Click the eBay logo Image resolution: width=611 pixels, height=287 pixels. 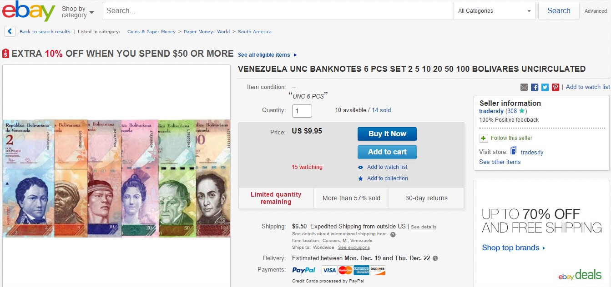tap(28, 11)
